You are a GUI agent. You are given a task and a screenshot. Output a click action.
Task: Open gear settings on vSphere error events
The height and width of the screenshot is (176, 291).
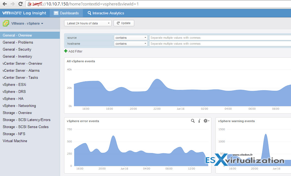pyautogui.click(x=206, y=121)
